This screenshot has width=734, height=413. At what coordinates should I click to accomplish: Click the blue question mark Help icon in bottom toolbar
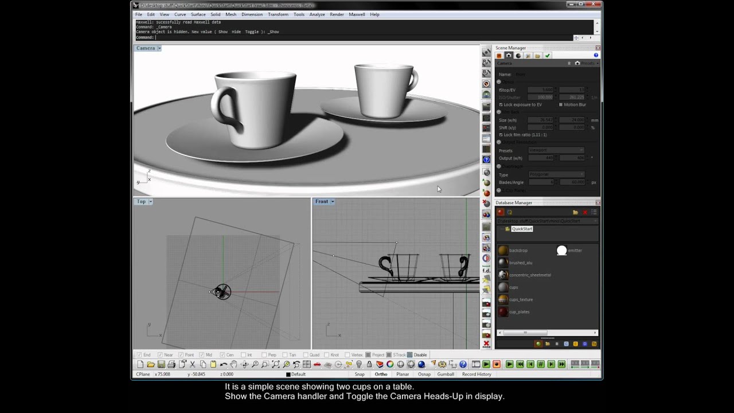[463, 364]
